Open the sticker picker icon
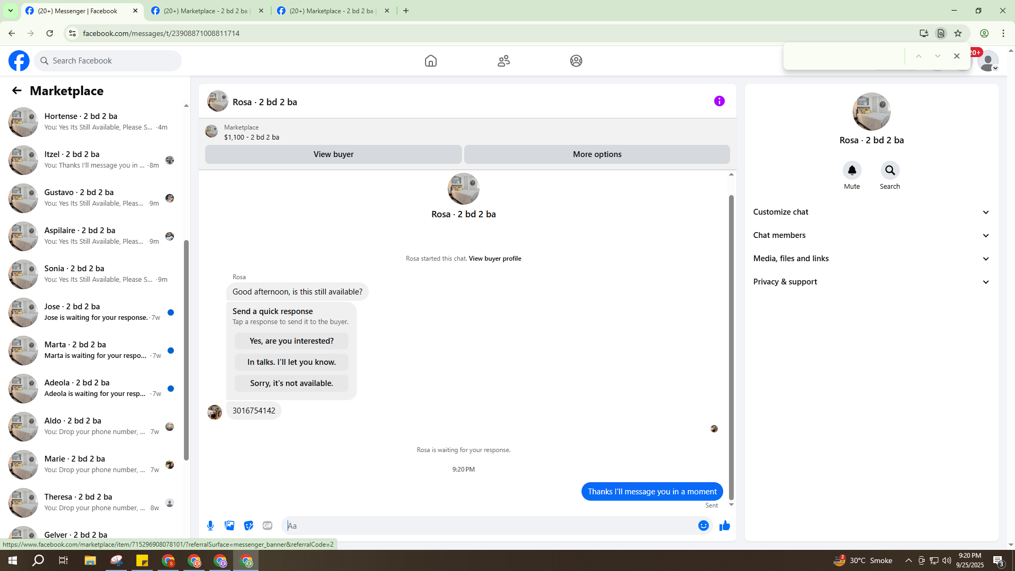 pyautogui.click(x=248, y=526)
